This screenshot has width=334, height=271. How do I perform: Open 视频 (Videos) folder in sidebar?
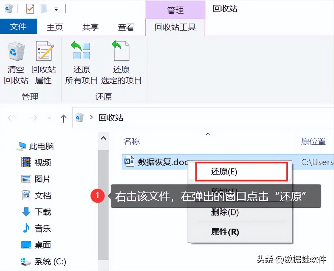click(36, 162)
